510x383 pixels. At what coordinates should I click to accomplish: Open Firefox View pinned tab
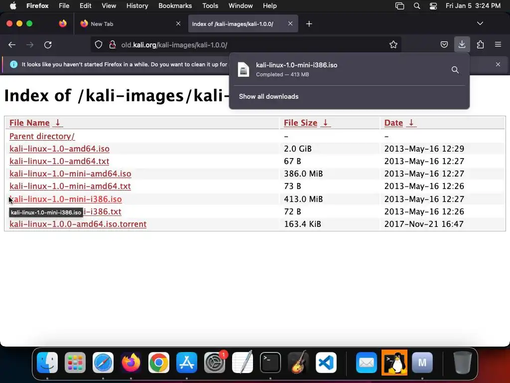point(63,23)
